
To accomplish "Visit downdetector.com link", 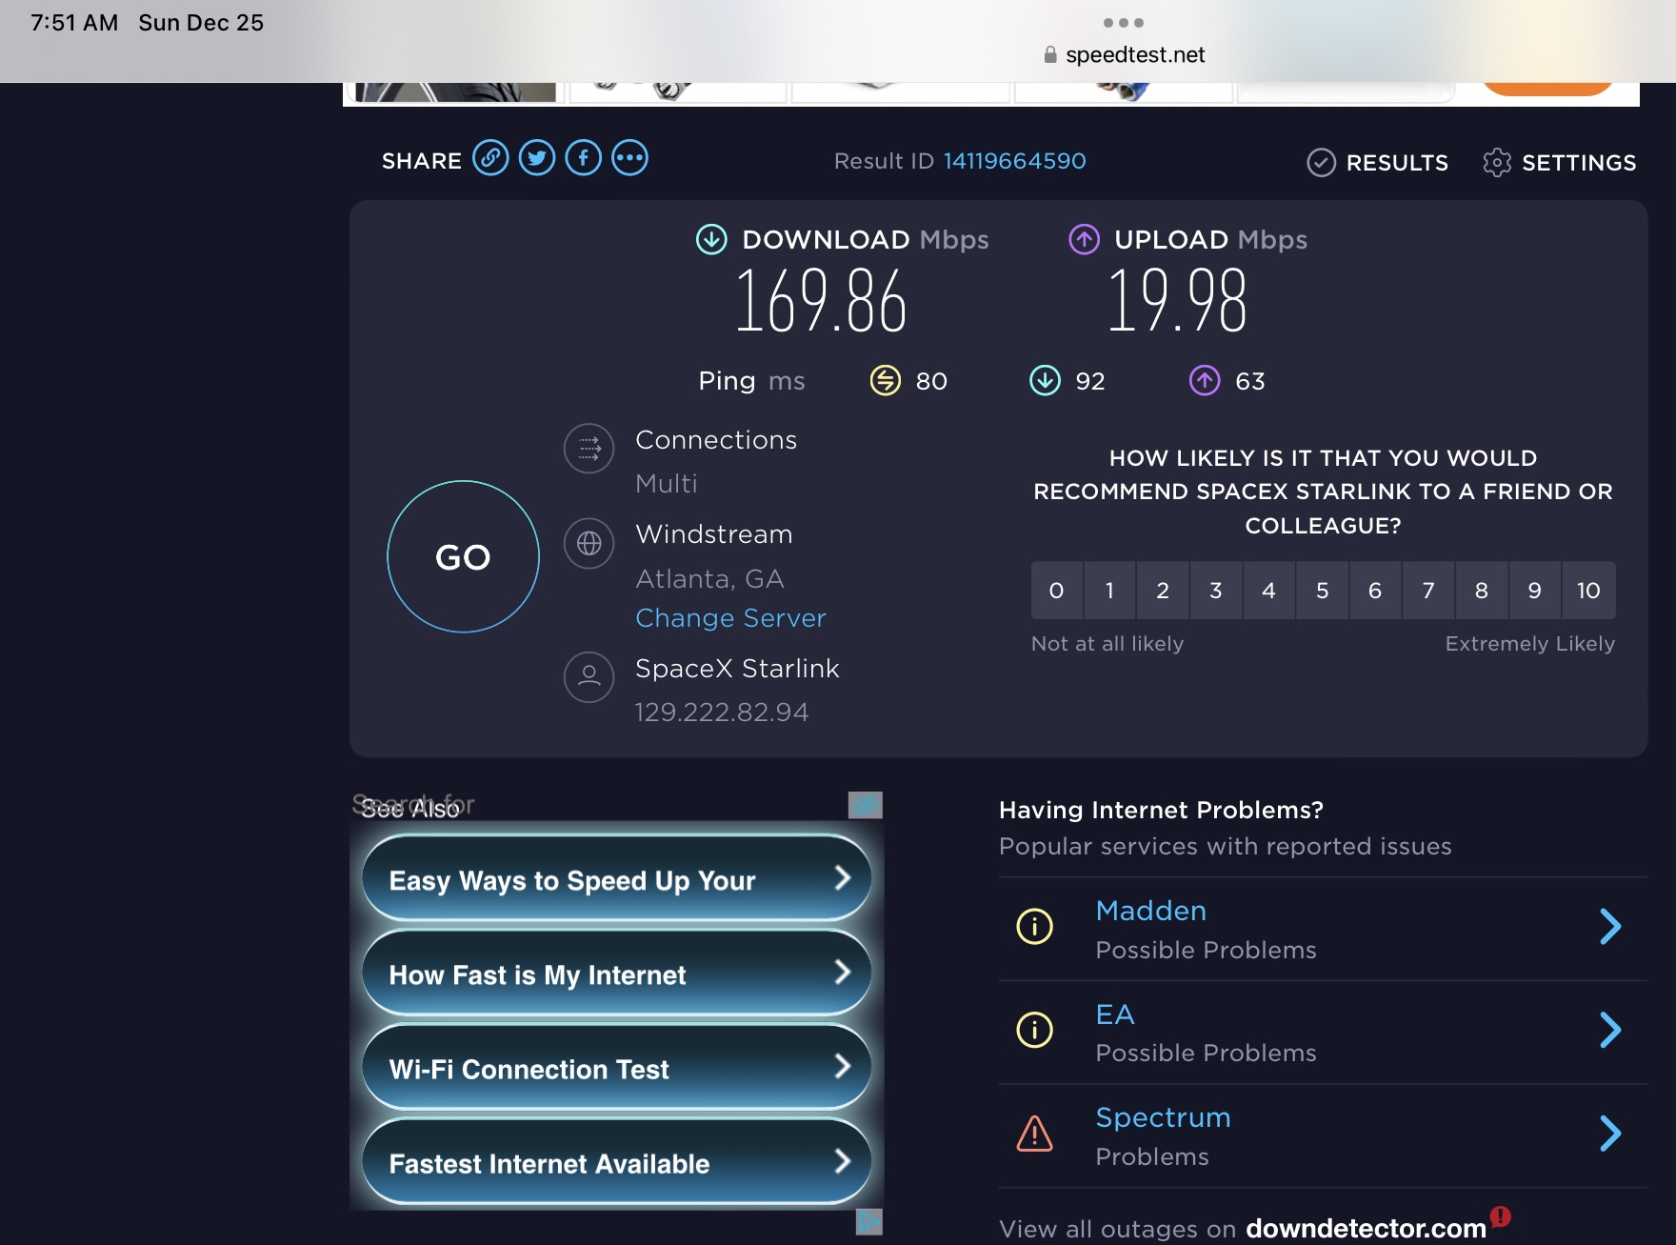I will click(1366, 1229).
